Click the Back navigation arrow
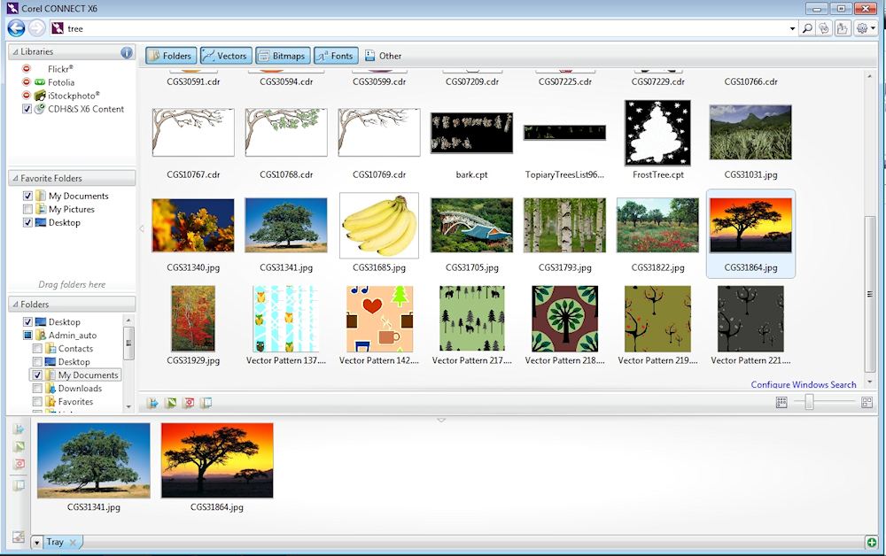Screen dimensions: 886x556 pos(16,28)
